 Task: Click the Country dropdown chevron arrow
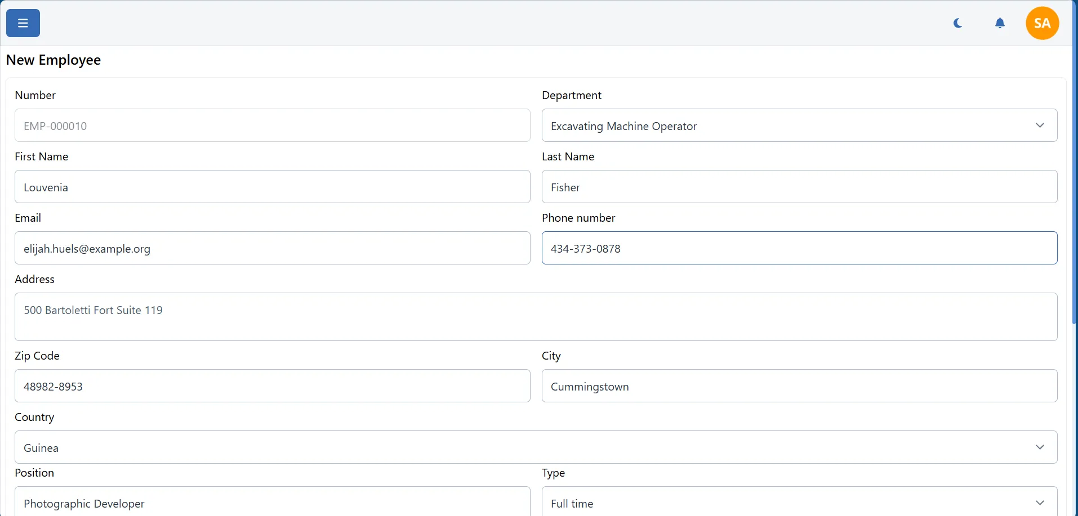click(1040, 447)
